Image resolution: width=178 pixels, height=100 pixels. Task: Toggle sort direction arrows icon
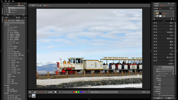click(x=45, y=92)
